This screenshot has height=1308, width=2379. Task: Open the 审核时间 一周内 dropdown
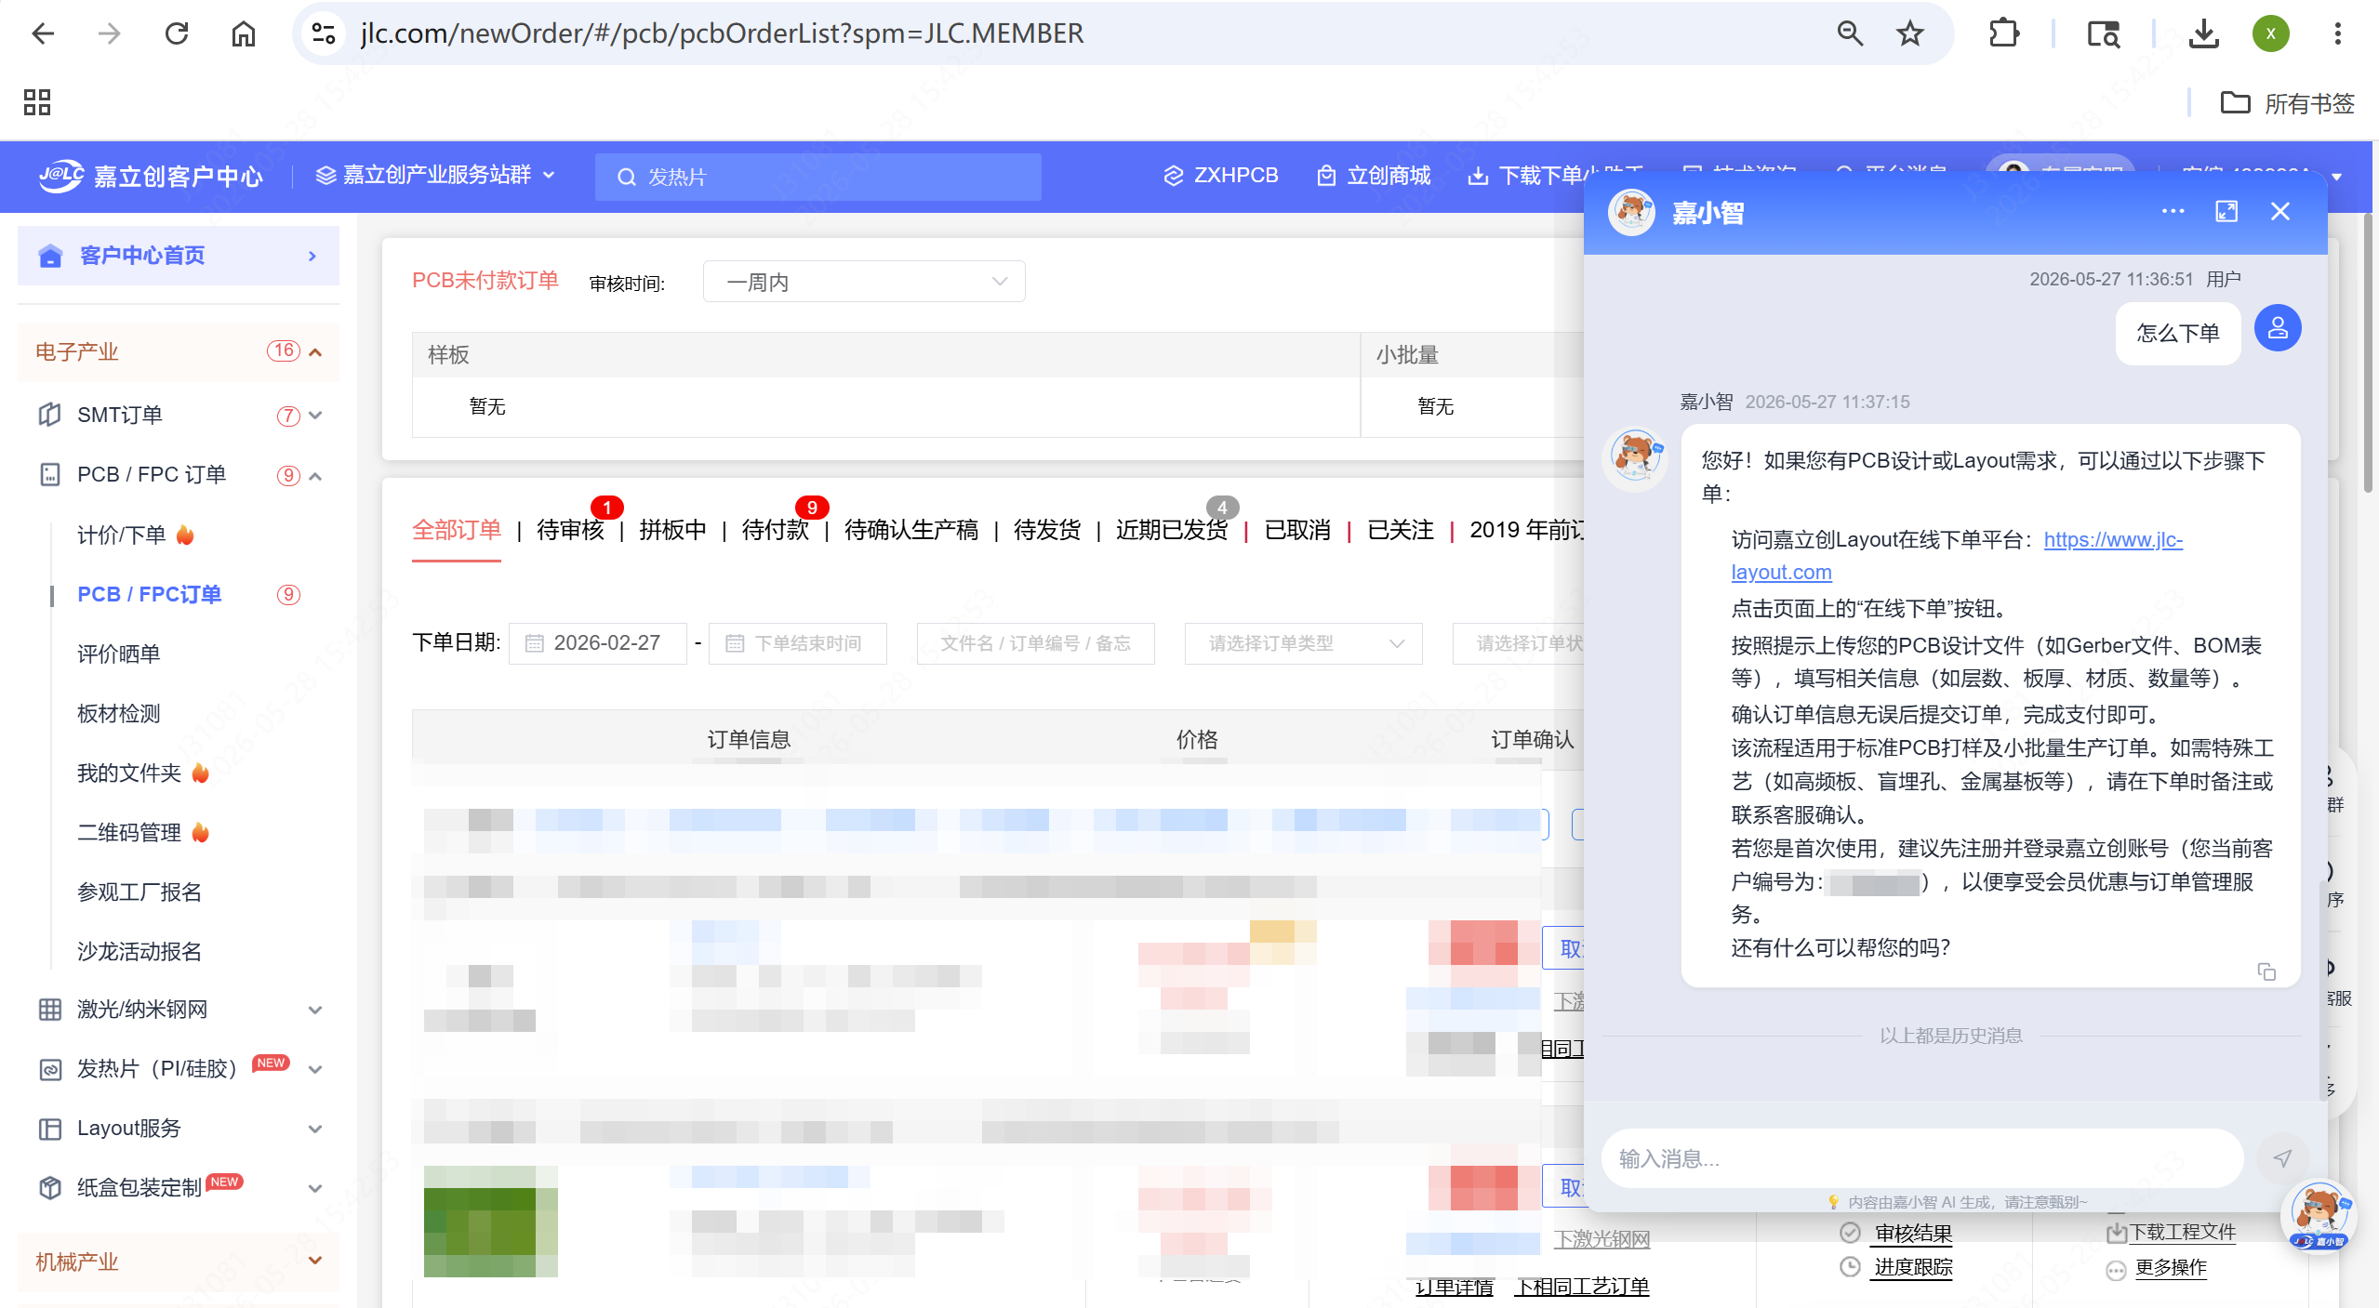coord(864,282)
